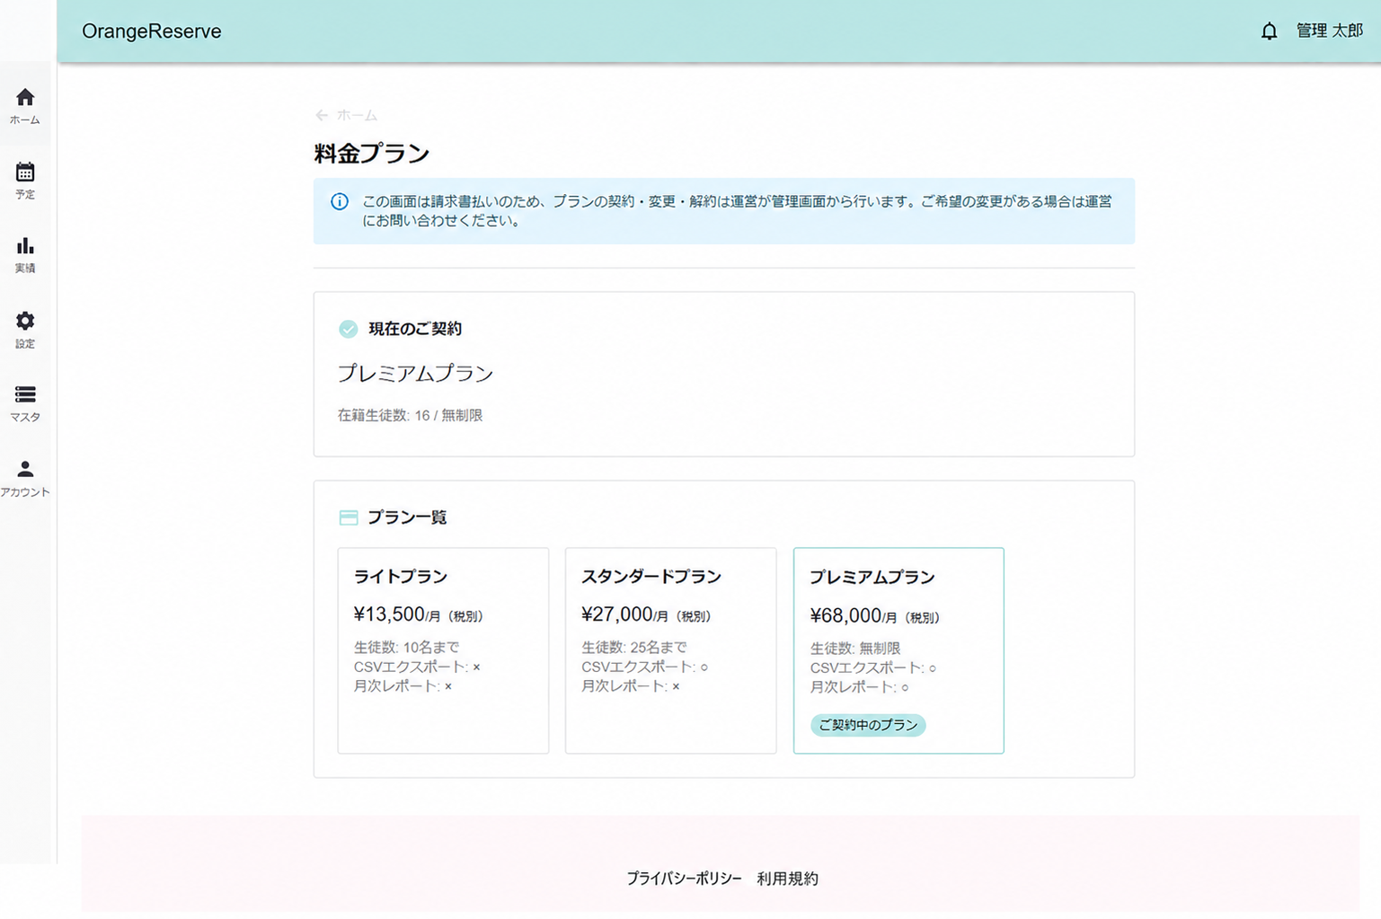
Task: Click the ¥27,000/月 price
Action: pos(646,615)
